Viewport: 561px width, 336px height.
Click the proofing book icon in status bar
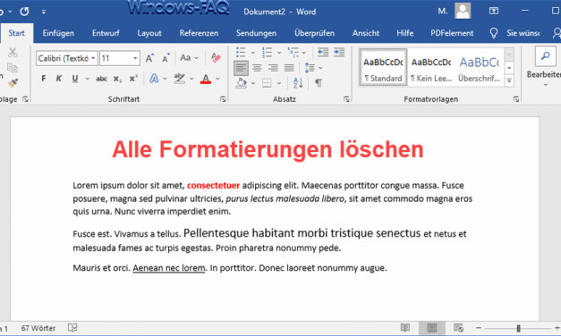point(72,328)
